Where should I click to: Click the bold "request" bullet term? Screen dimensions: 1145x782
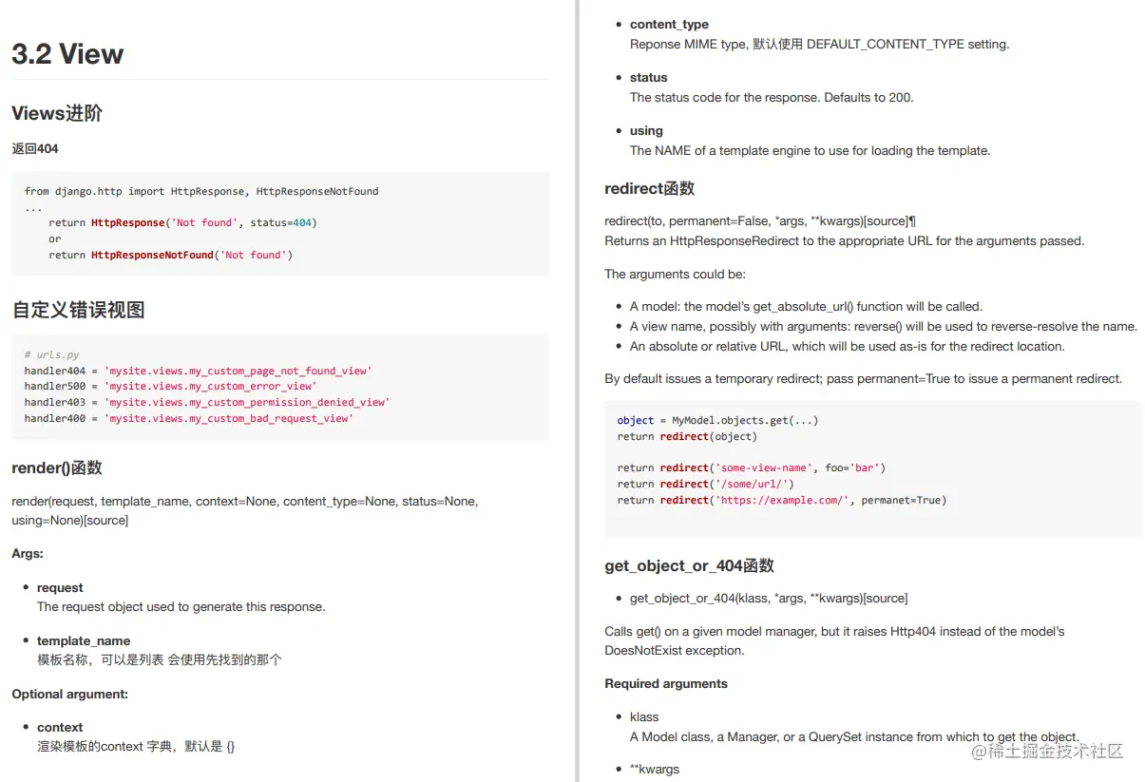point(60,587)
